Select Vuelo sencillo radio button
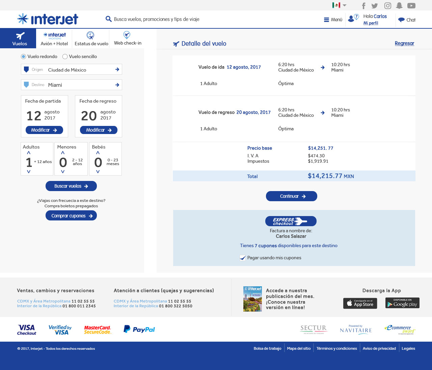432x370 pixels. click(65, 57)
